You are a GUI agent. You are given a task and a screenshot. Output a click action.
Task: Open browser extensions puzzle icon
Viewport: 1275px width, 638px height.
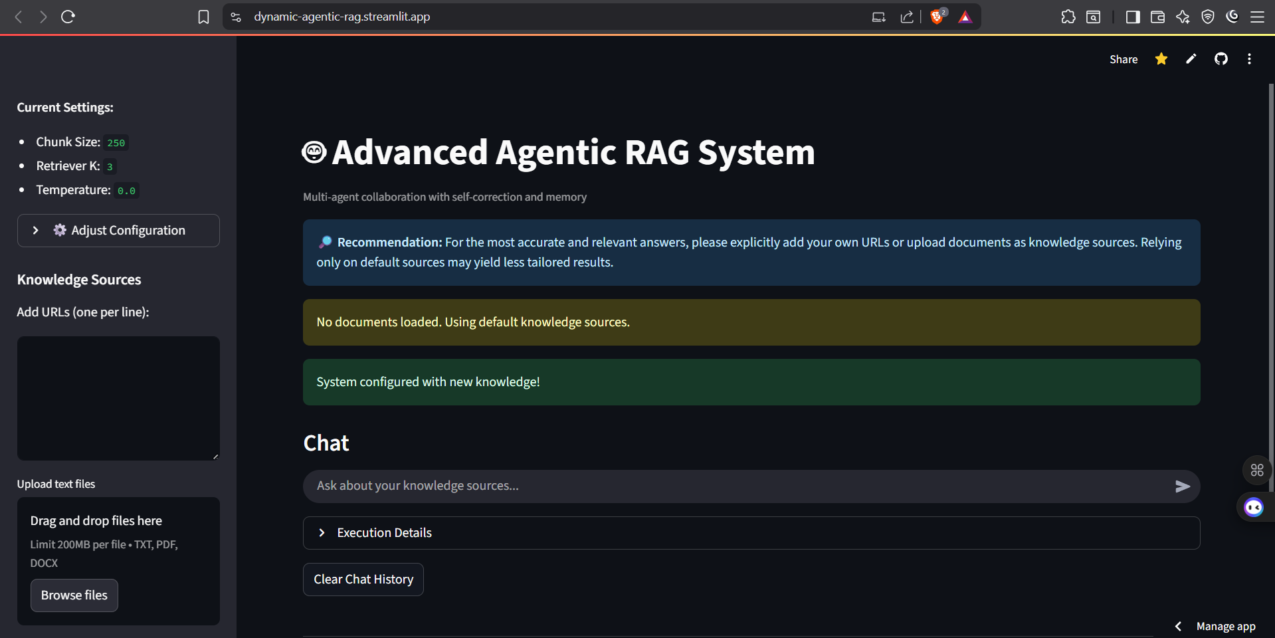click(x=1068, y=17)
